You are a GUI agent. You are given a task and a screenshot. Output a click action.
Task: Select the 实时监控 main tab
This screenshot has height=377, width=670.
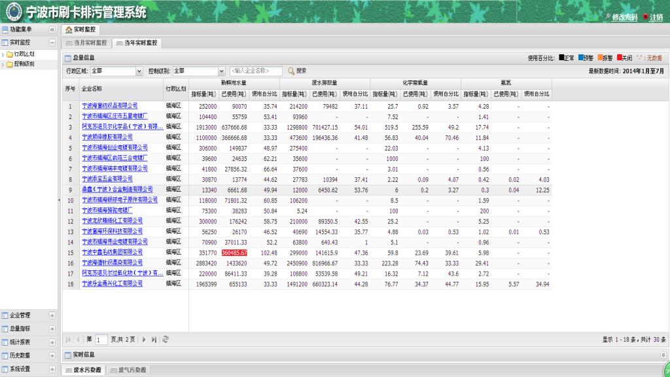coord(80,29)
